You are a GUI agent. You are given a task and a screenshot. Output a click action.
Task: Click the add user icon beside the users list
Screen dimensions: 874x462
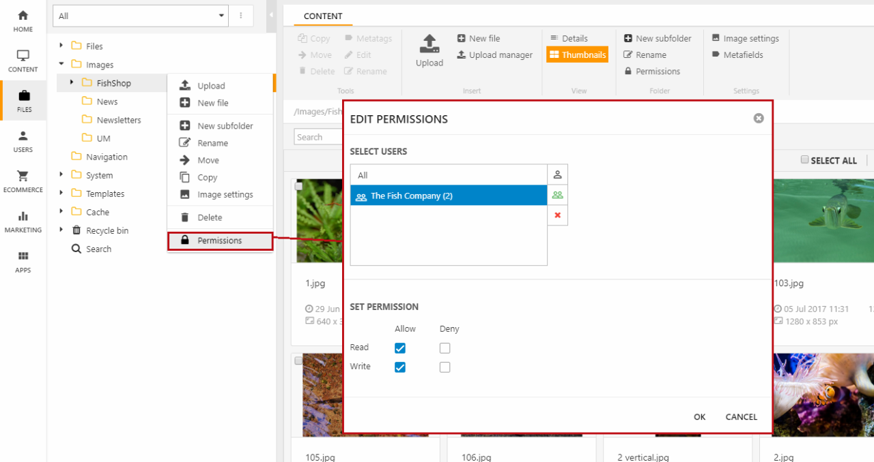point(557,174)
